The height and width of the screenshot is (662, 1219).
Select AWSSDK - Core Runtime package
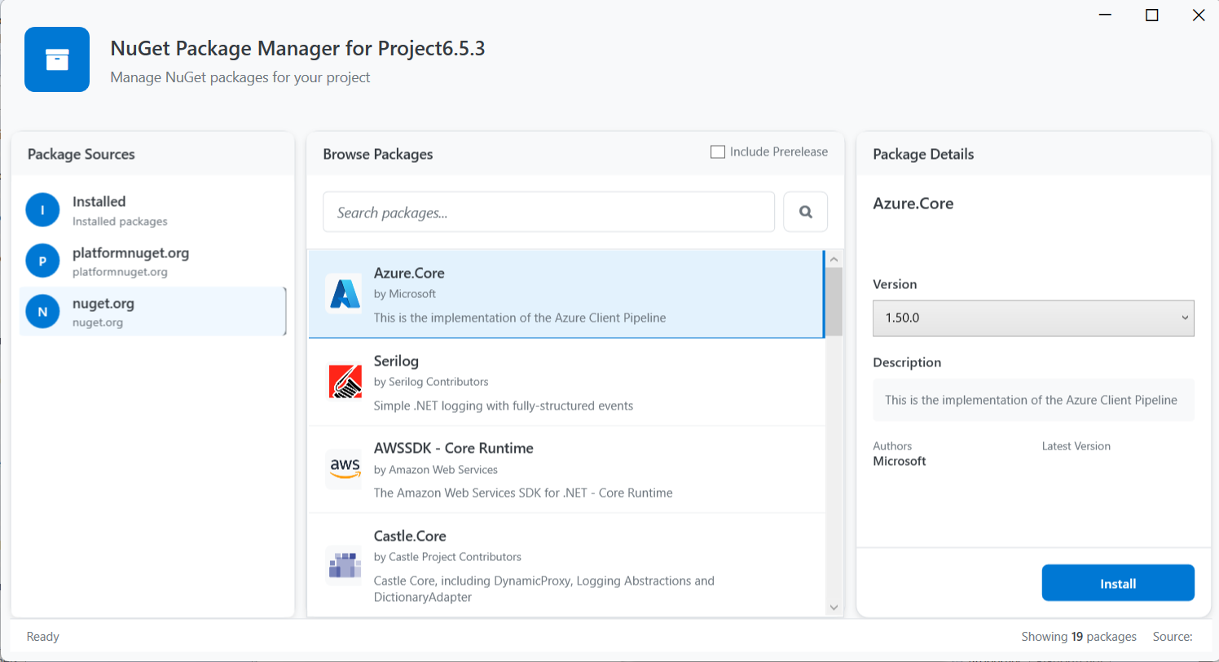566,470
